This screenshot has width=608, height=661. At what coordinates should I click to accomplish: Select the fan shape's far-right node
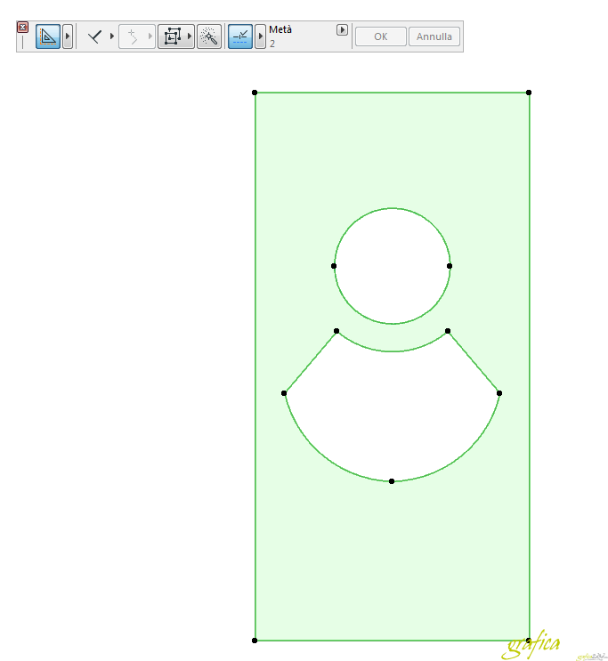499,393
